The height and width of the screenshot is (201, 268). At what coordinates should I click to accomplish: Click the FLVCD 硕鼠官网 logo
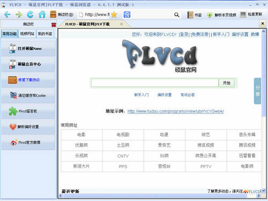[x=160, y=56]
